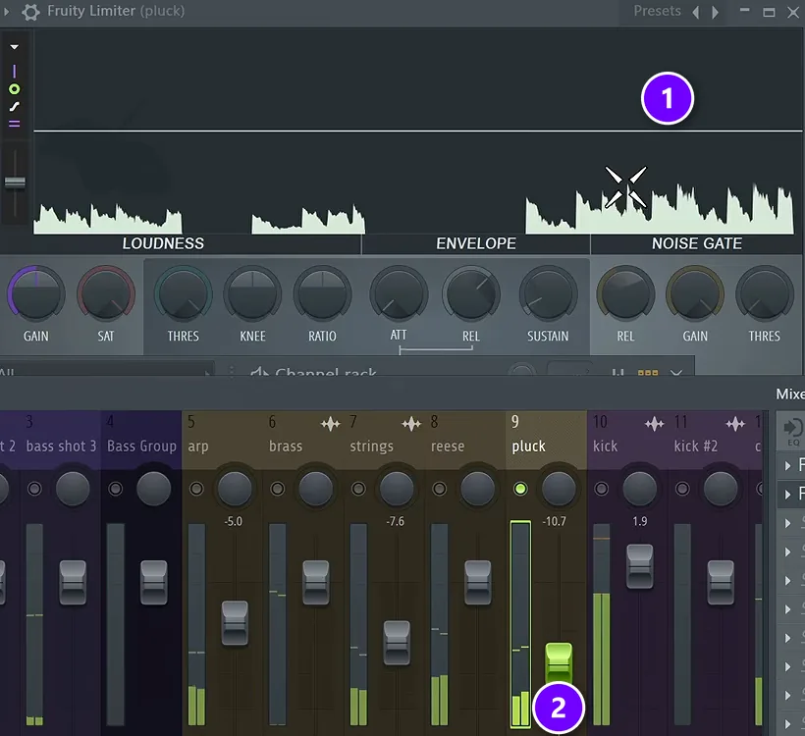Mute the arp track
805x736 pixels.
point(196,489)
